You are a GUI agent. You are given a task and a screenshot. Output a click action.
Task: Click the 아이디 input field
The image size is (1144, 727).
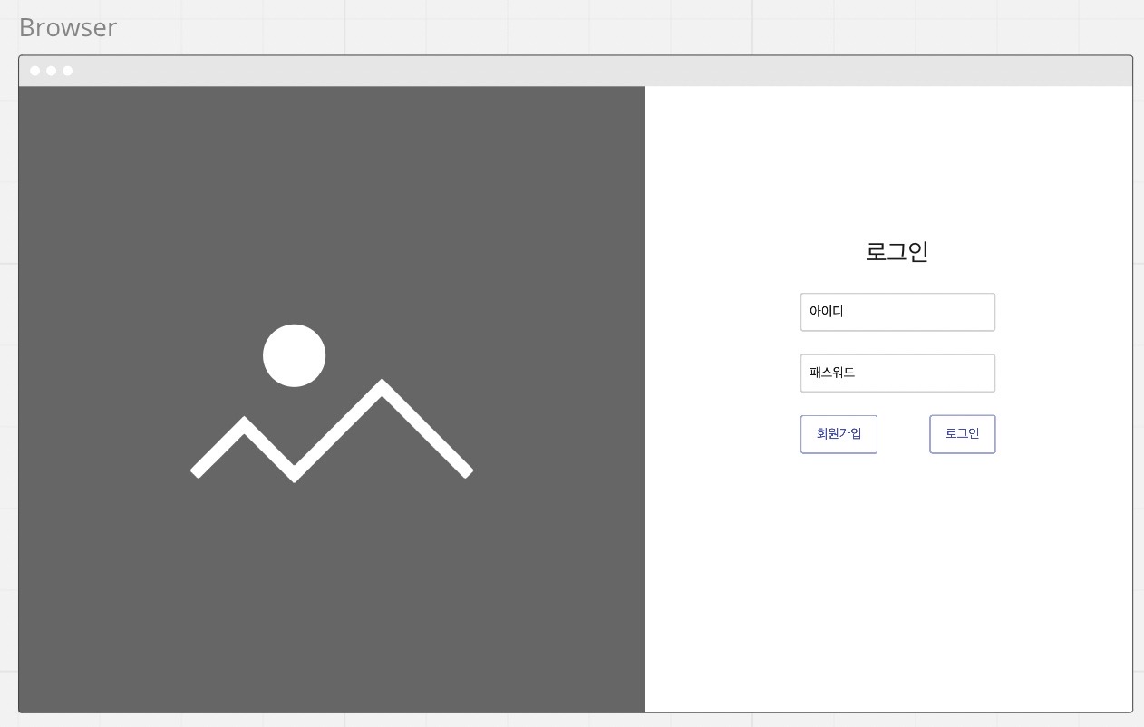(x=897, y=312)
